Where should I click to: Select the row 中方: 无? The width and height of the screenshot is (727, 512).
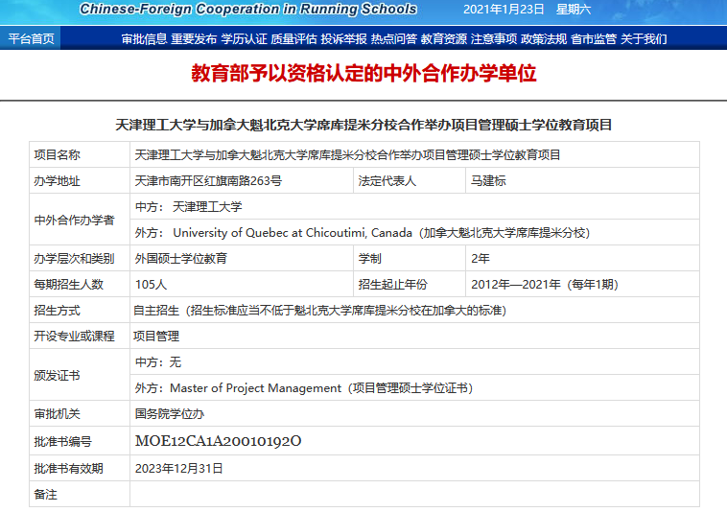tap(415, 362)
